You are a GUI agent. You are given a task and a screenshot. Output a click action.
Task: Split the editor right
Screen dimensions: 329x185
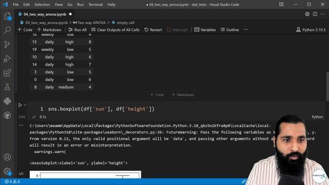tap(315, 14)
